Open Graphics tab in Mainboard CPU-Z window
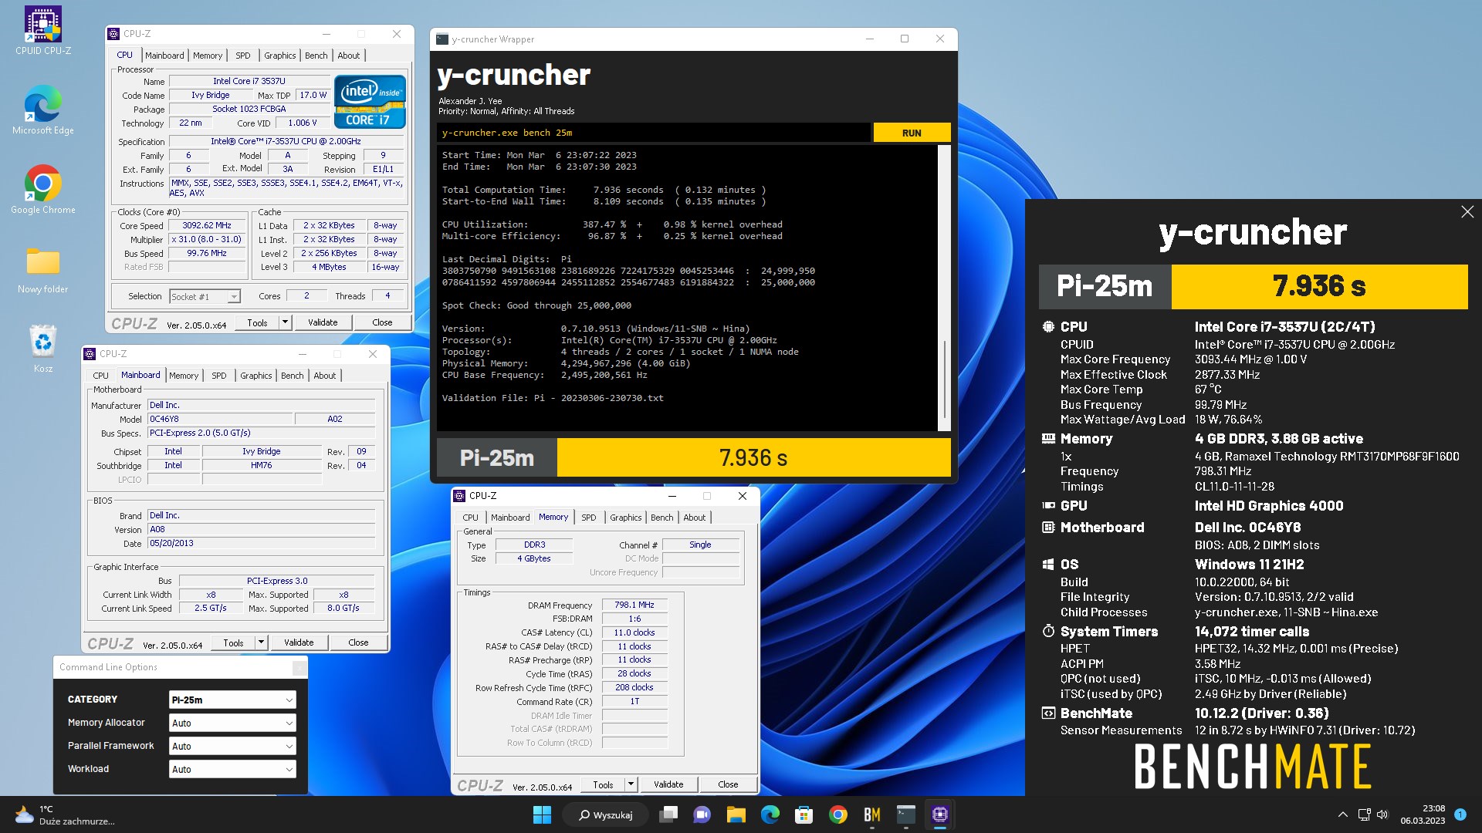Screen dimensions: 1482x833 [256, 376]
